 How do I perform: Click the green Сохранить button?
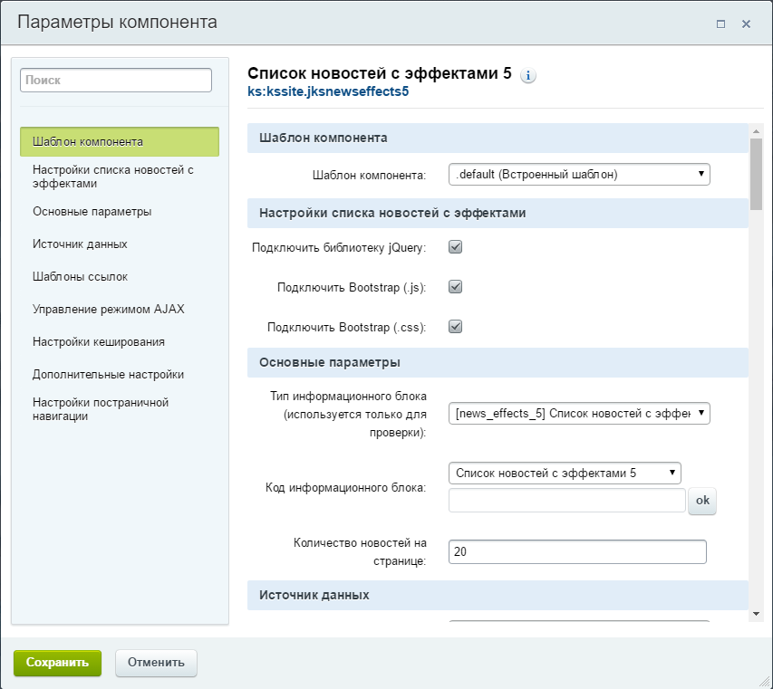point(57,663)
